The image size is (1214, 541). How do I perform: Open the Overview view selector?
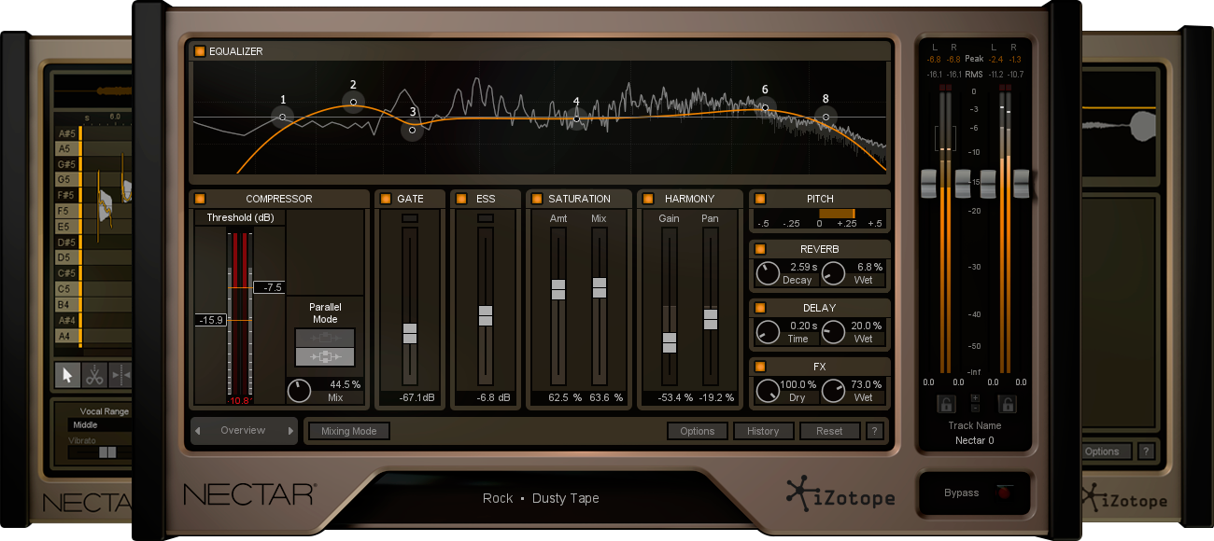tap(243, 431)
